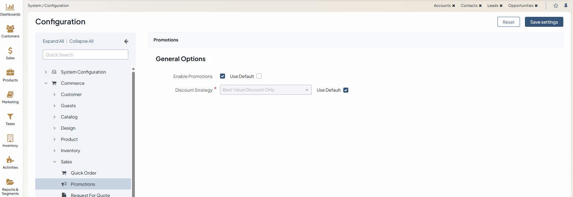
Task: Expand the System Configuration tree node
Action: coord(46,72)
